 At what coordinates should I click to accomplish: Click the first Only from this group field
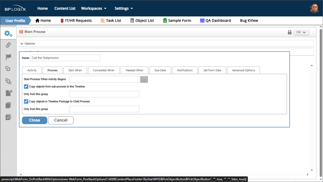point(104,94)
